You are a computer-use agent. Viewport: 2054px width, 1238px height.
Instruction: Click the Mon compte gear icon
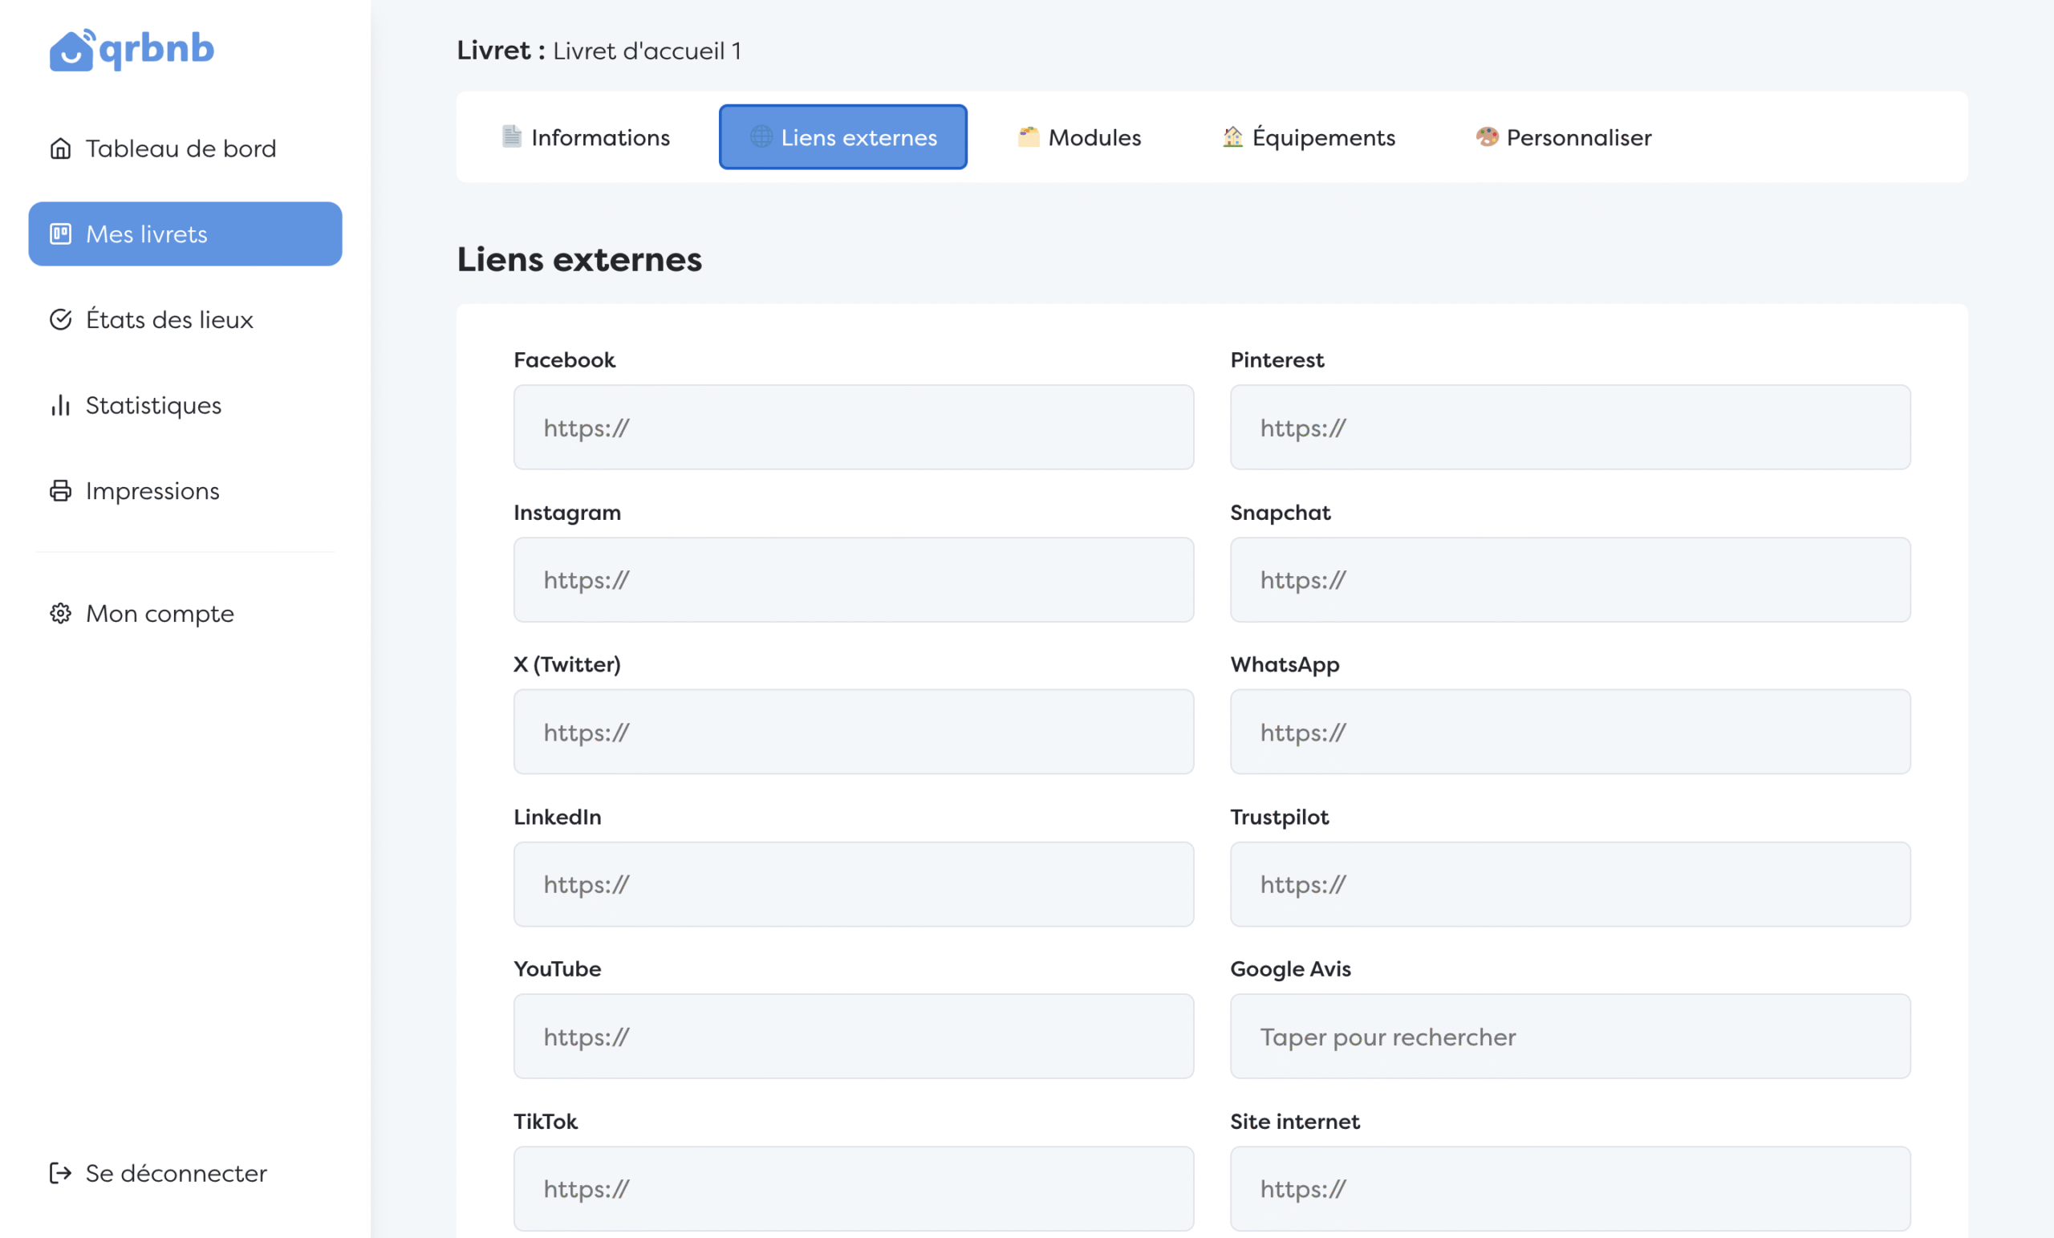60,614
